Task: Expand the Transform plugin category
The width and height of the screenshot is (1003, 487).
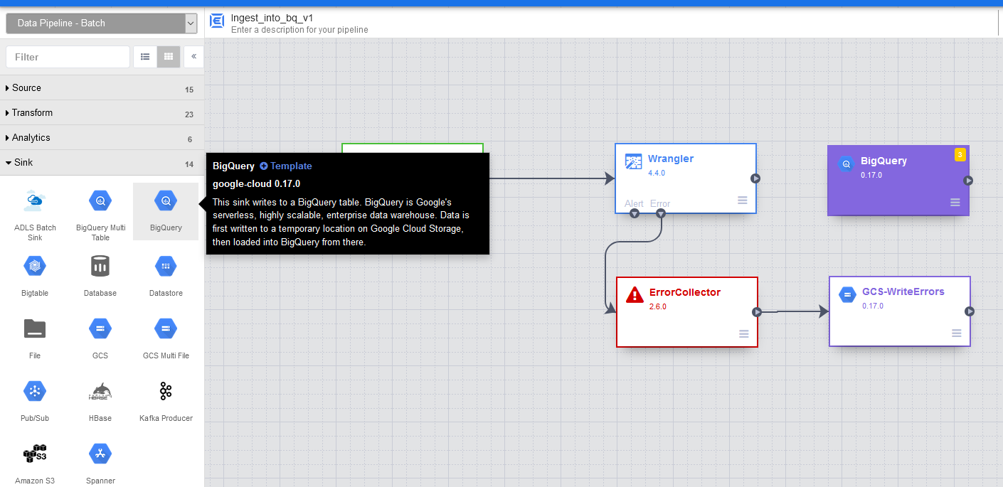Action: coord(102,113)
